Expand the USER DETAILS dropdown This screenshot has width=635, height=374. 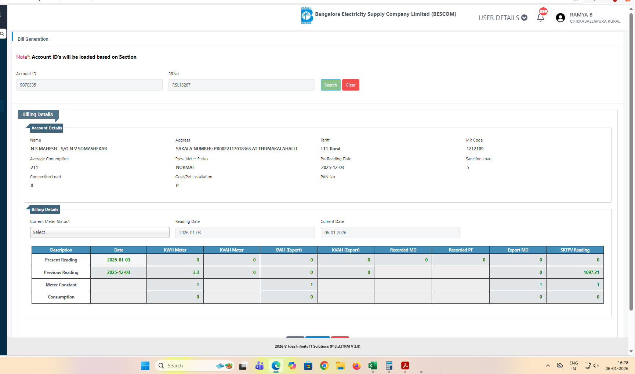[x=502, y=18]
